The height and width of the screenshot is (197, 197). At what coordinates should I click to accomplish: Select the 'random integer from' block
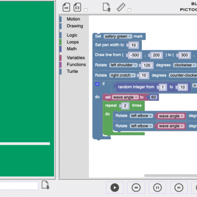[x=136, y=87]
